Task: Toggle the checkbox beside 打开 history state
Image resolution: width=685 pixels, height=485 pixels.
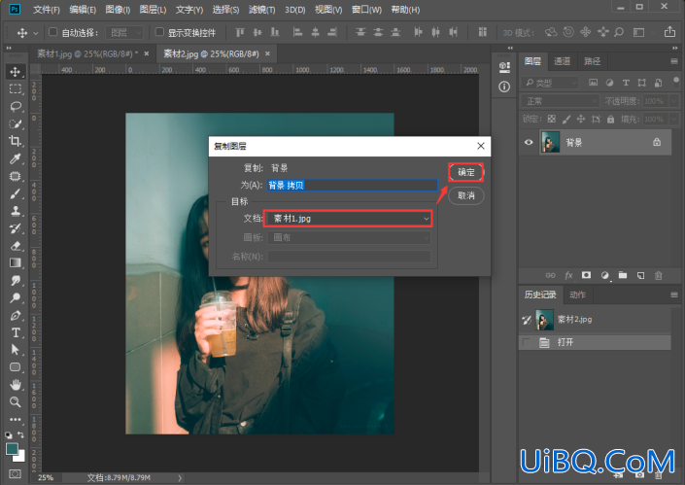Action: point(527,342)
